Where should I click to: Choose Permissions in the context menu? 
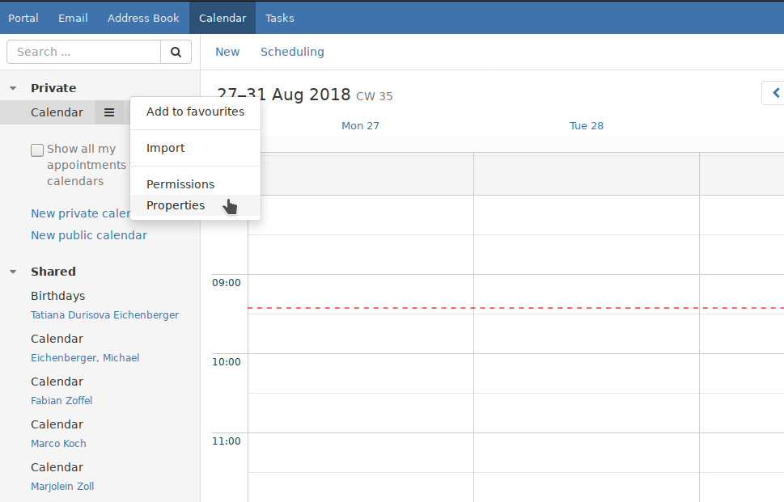[180, 184]
